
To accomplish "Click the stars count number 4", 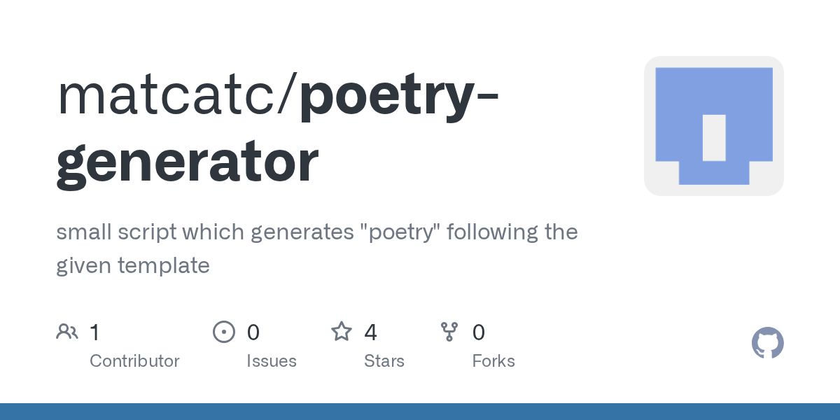I will 370,332.
